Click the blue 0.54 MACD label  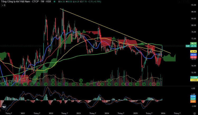tap(193, 96)
